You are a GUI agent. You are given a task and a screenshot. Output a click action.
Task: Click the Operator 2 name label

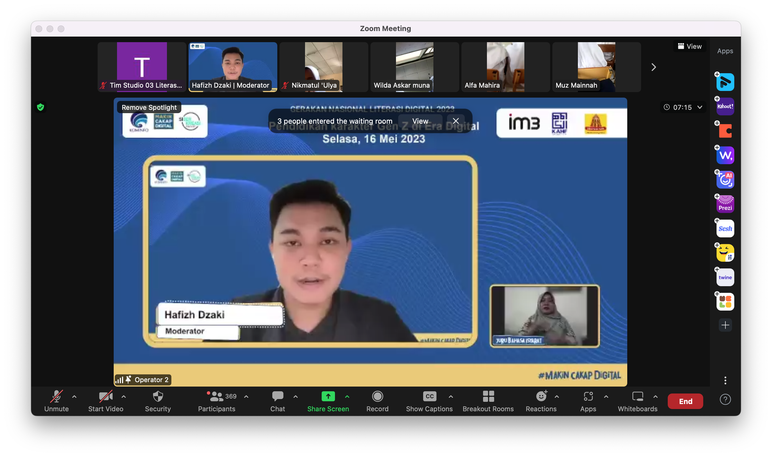[x=151, y=380]
